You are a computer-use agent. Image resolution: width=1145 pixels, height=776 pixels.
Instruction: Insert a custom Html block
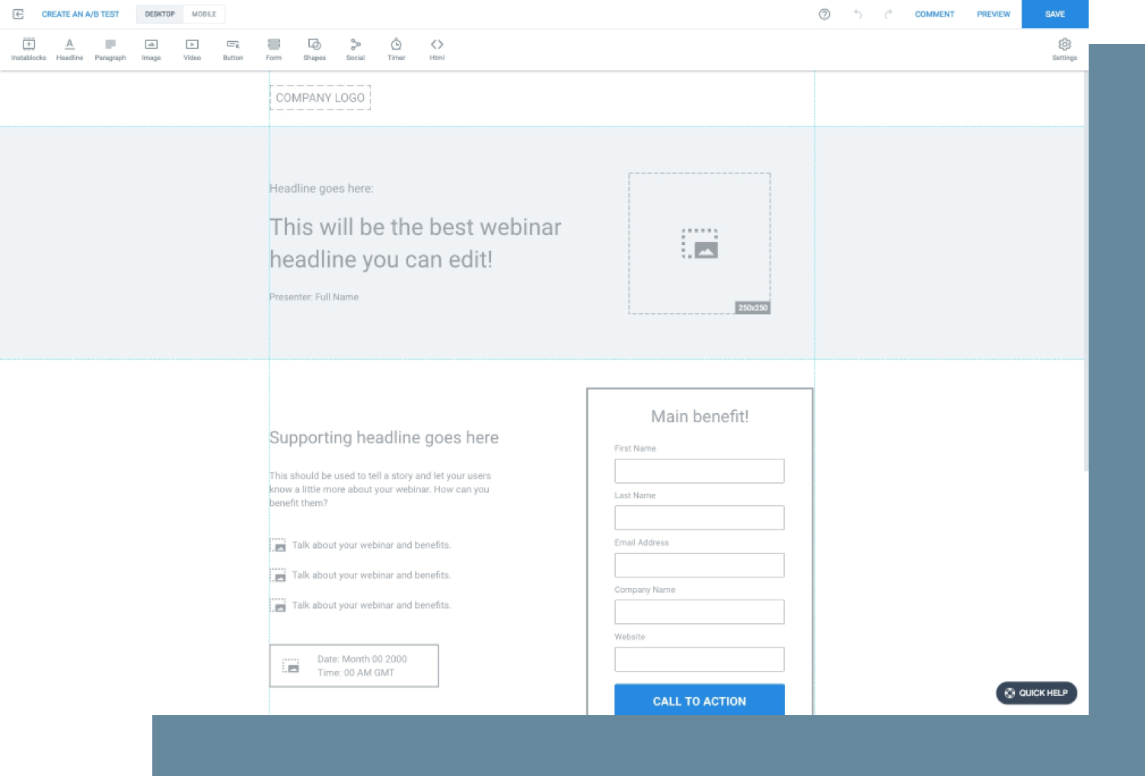437,49
